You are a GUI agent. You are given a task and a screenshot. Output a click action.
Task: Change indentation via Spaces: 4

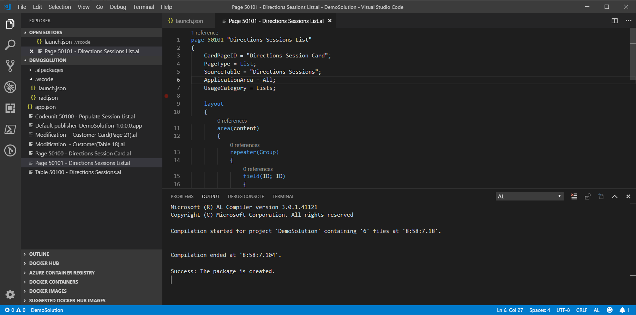(x=540, y=310)
